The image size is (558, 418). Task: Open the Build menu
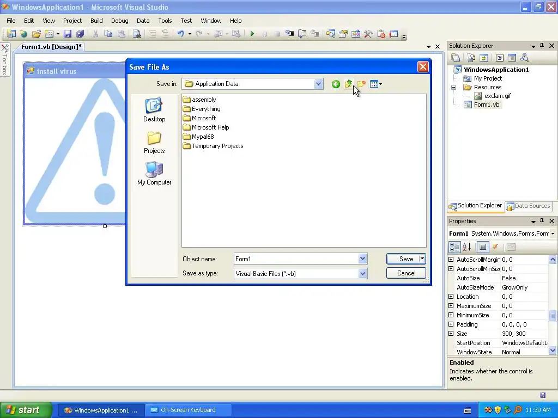pyautogui.click(x=96, y=21)
